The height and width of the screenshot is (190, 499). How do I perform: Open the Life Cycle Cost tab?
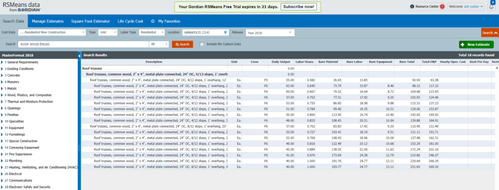point(130,21)
